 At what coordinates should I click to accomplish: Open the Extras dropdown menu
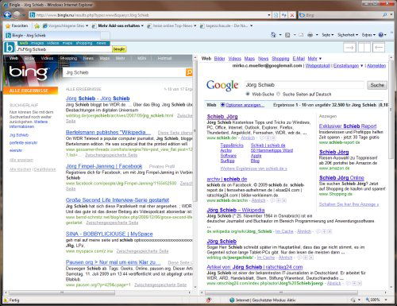coord(368,35)
